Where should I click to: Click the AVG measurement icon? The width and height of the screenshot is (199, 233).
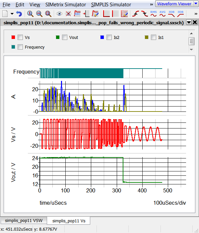[163, 14]
